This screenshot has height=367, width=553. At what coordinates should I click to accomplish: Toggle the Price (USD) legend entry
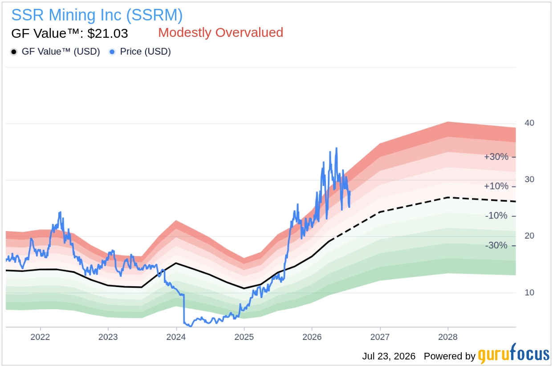(140, 52)
